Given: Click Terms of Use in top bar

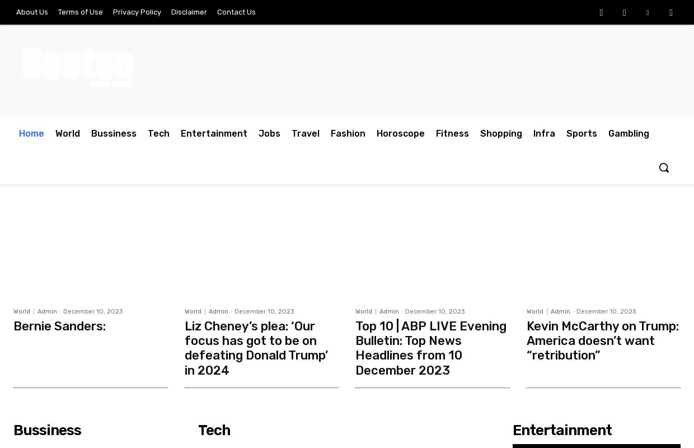Looking at the screenshot, I should pos(81,12).
